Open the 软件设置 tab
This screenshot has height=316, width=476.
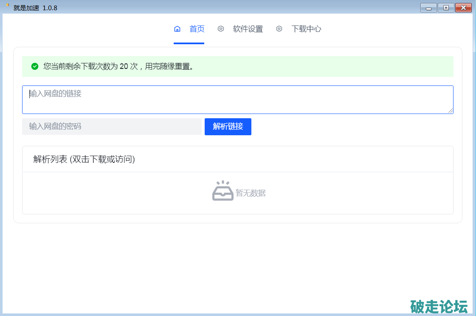click(248, 29)
